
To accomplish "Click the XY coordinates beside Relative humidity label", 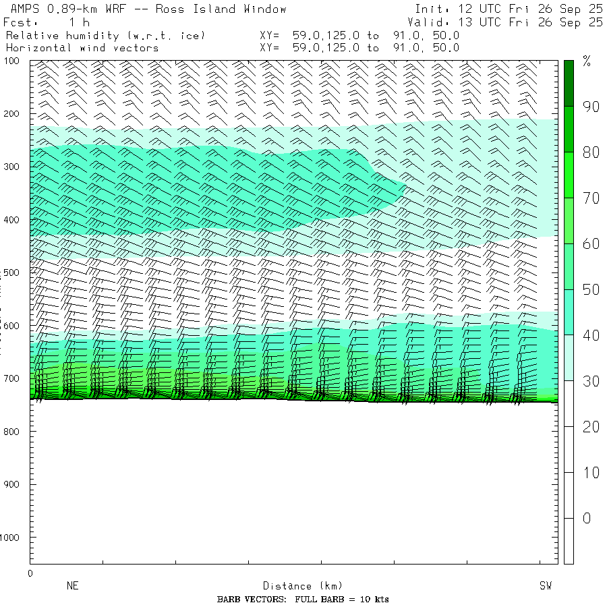I will (359, 36).
